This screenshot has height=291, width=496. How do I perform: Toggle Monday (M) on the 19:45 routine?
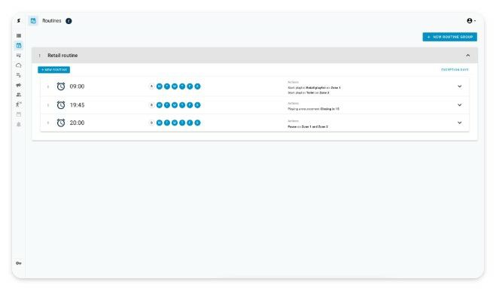[x=160, y=105]
